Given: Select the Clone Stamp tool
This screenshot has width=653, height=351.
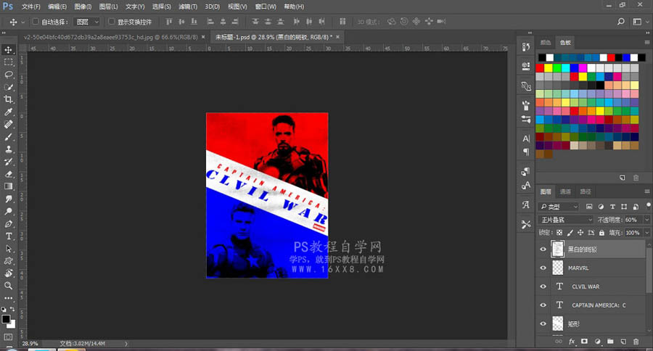Looking at the screenshot, I should pos(8,149).
